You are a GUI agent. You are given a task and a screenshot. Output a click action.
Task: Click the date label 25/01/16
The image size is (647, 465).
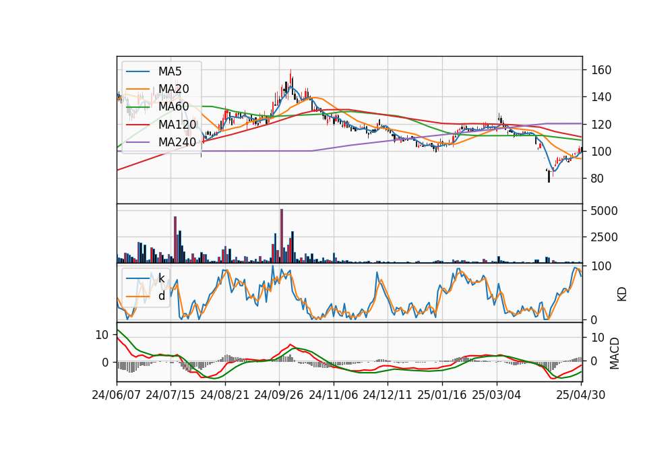(442, 395)
